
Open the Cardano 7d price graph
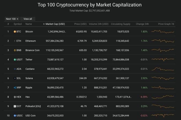[x=163, y=69]
